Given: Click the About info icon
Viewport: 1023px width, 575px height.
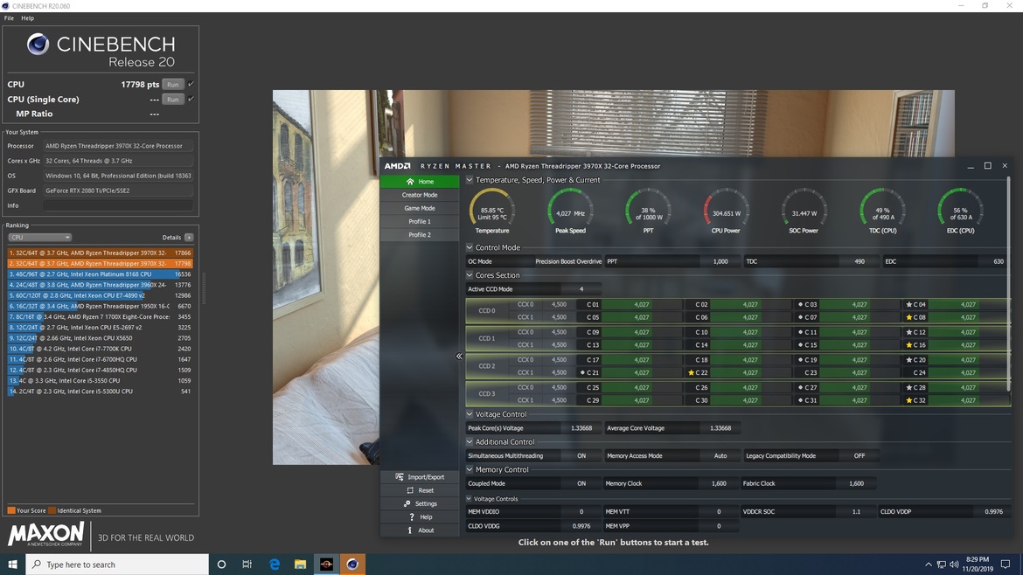Looking at the screenshot, I should point(409,530).
